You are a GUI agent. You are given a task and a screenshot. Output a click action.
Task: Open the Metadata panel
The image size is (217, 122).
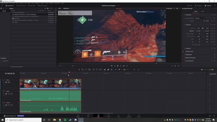198,6
